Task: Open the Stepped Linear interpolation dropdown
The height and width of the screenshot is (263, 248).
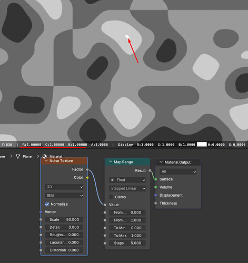Action: tap(127, 188)
